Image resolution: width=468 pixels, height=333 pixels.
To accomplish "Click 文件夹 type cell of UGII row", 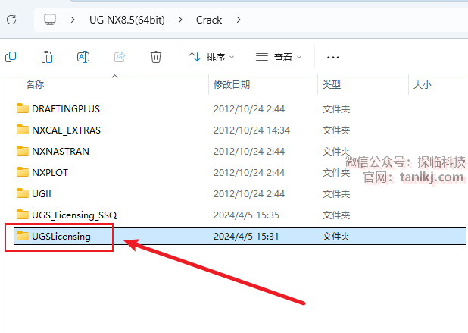I will [x=336, y=193].
